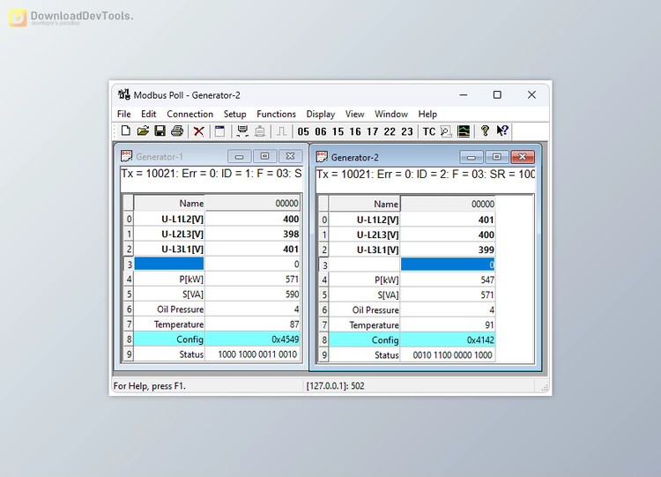The height and width of the screenshot is (477, 661).
Task: Select function 15 in the toolbar
Action: pos(338,131)
